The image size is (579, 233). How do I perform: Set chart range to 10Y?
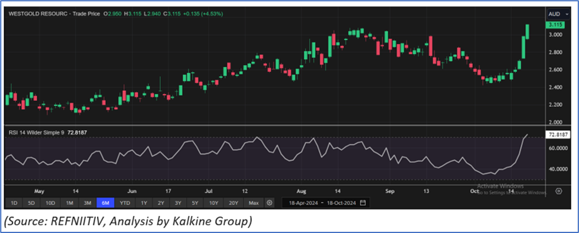pyautogui.click(x=214, y=203)
